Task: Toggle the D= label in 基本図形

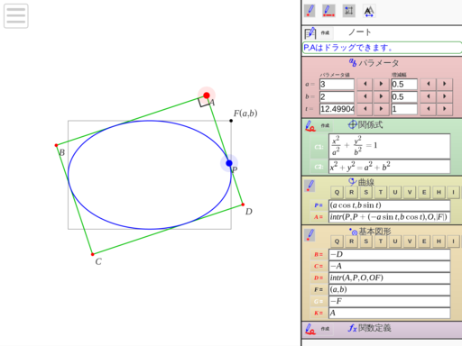Action: point(319,278)
